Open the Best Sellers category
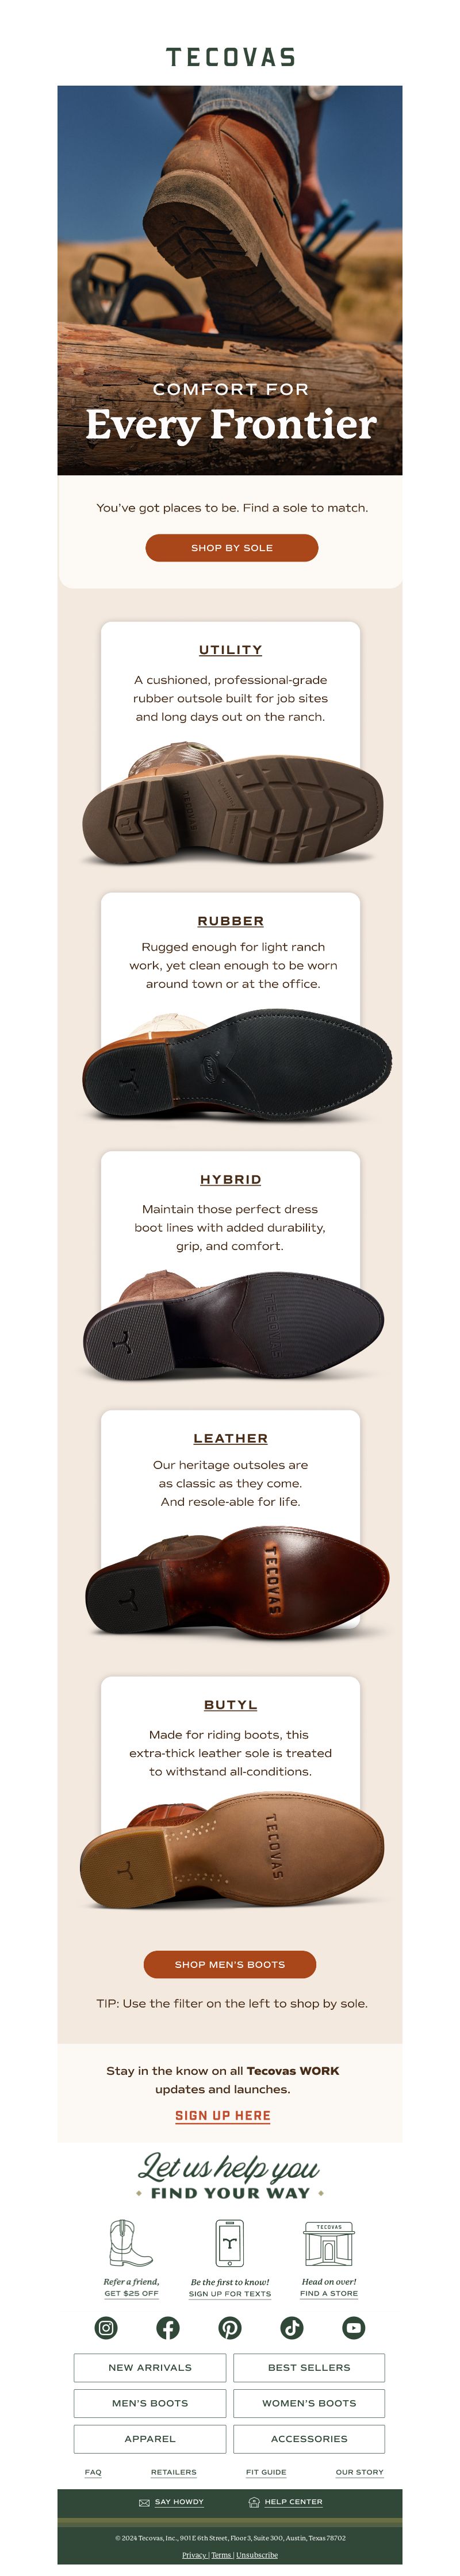The width and height of the screenshot is (460, 2576). click(x=309, y=2367)
